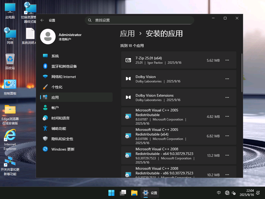Screen dimensions: 265x199
Task: Select the 控制面板 desktop icon
Action: click(10, 87)
